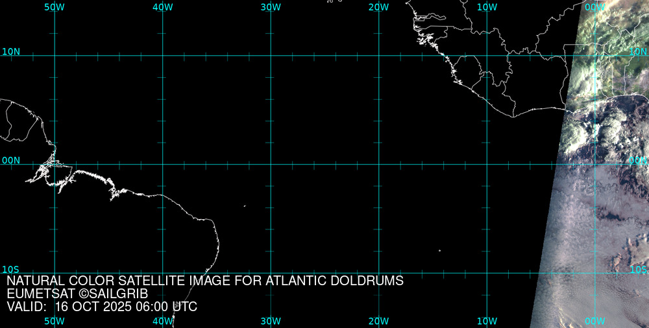The width and height of the screenshot is (649, 328).
Task: Click the small island dot between 20W and 10W
Action: tap(439, 250)
